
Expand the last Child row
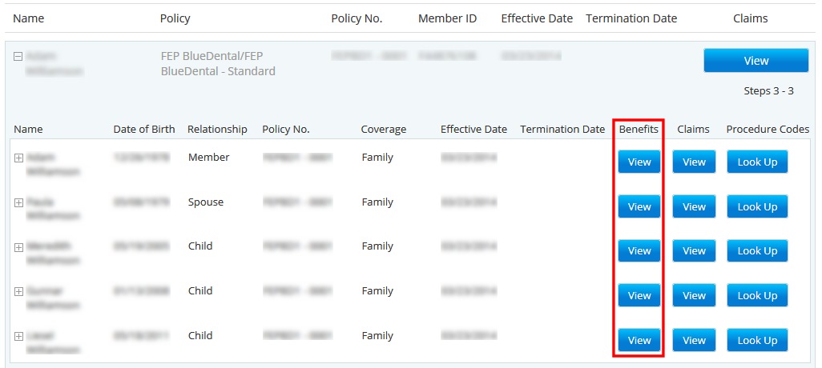point(18,336)
